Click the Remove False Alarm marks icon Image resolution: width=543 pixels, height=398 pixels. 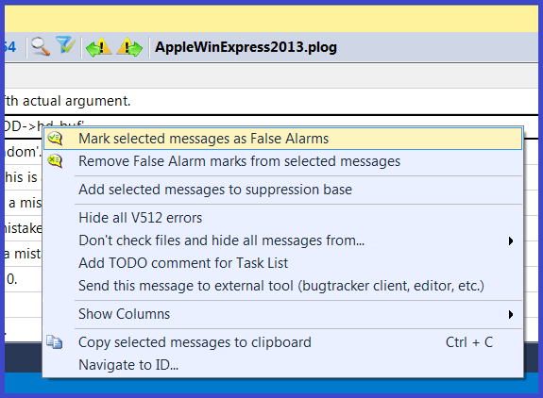(55, 161)
